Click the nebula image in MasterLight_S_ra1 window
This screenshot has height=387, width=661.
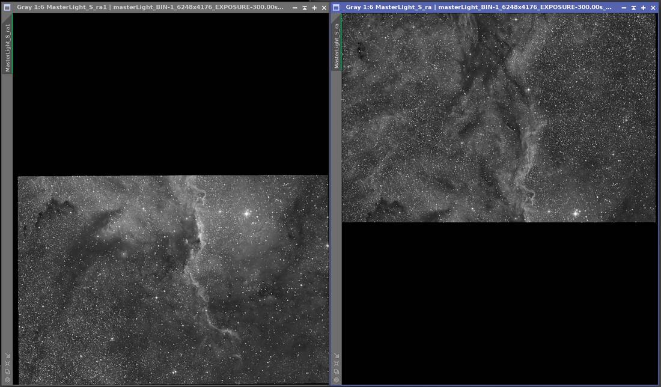173,279
